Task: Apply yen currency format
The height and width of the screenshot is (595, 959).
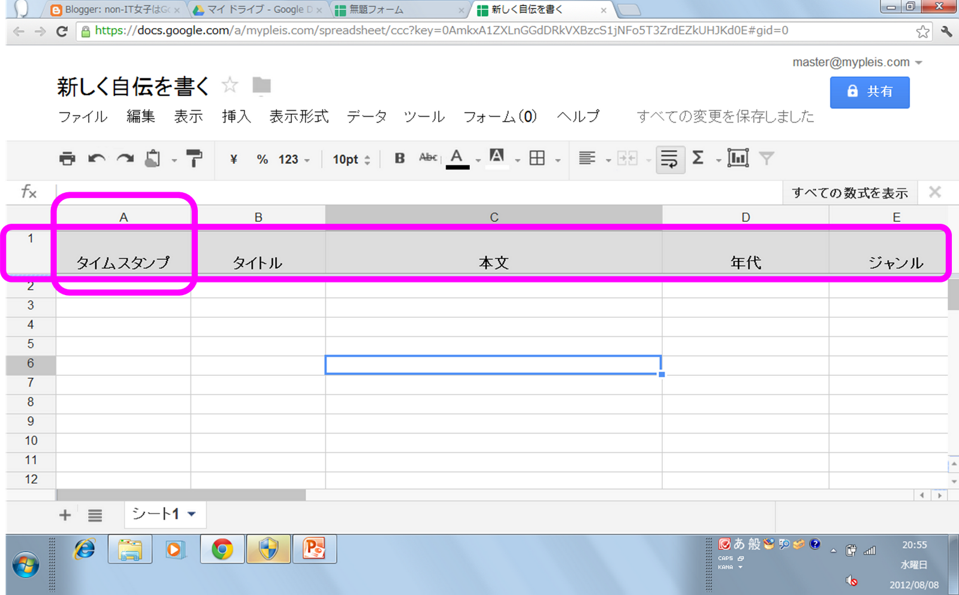Action: (234, 159)
